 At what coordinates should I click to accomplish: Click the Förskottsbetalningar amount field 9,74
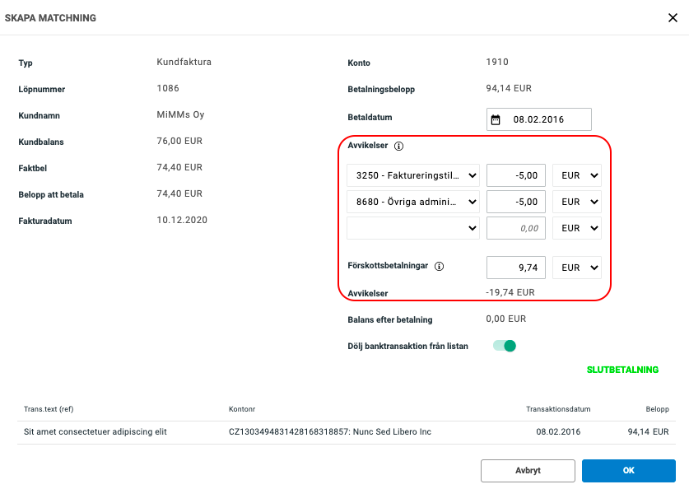point(515,268)
